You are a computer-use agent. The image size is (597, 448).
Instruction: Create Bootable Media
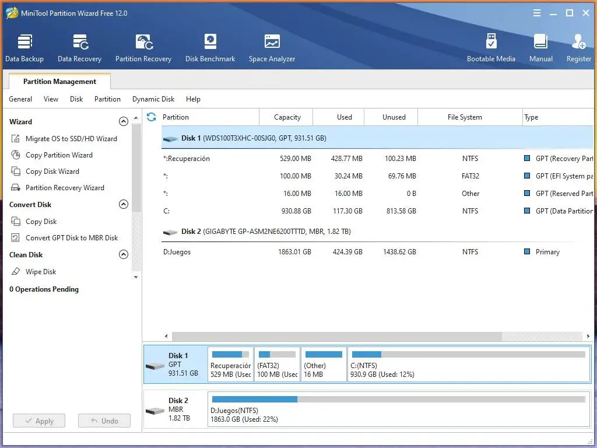[491, 48]
